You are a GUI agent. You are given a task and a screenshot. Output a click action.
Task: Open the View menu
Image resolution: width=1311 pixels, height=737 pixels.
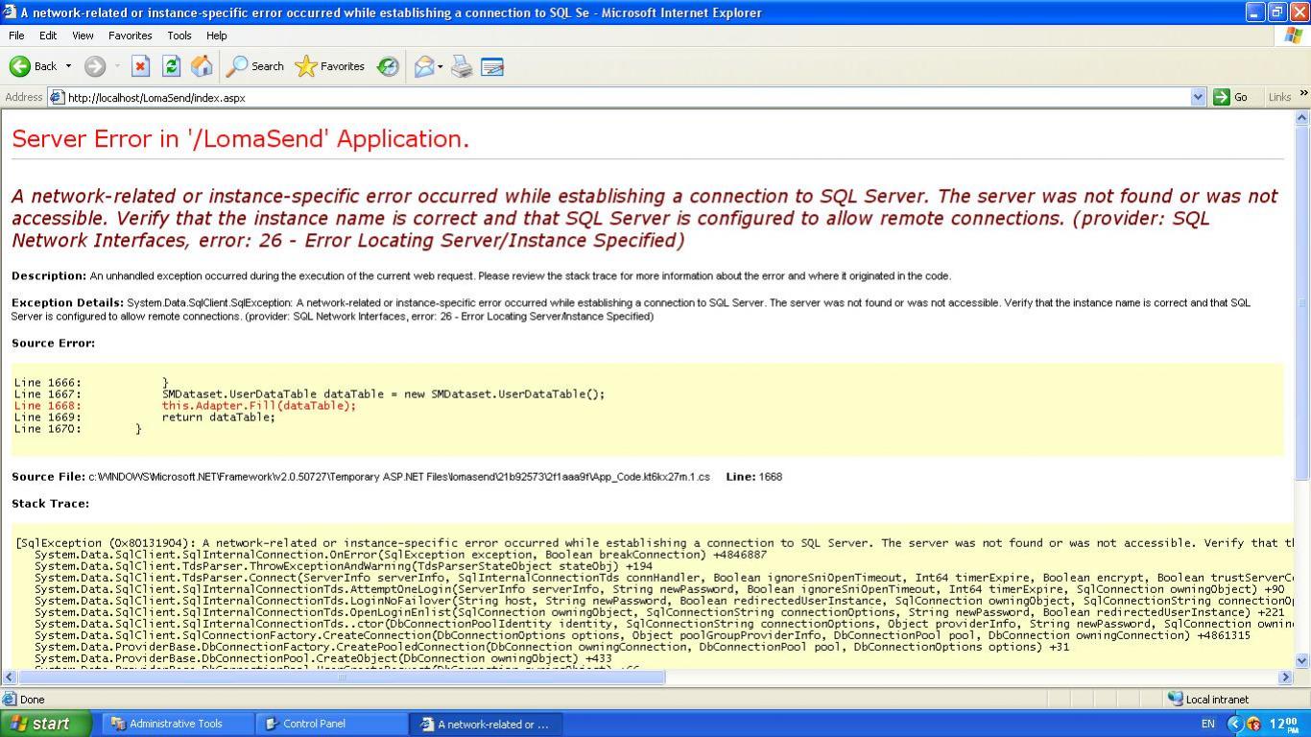tap(83, 36)
